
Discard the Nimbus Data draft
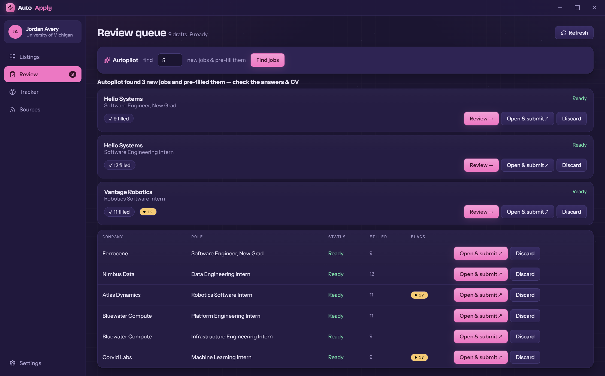click(x=525, y=274)
